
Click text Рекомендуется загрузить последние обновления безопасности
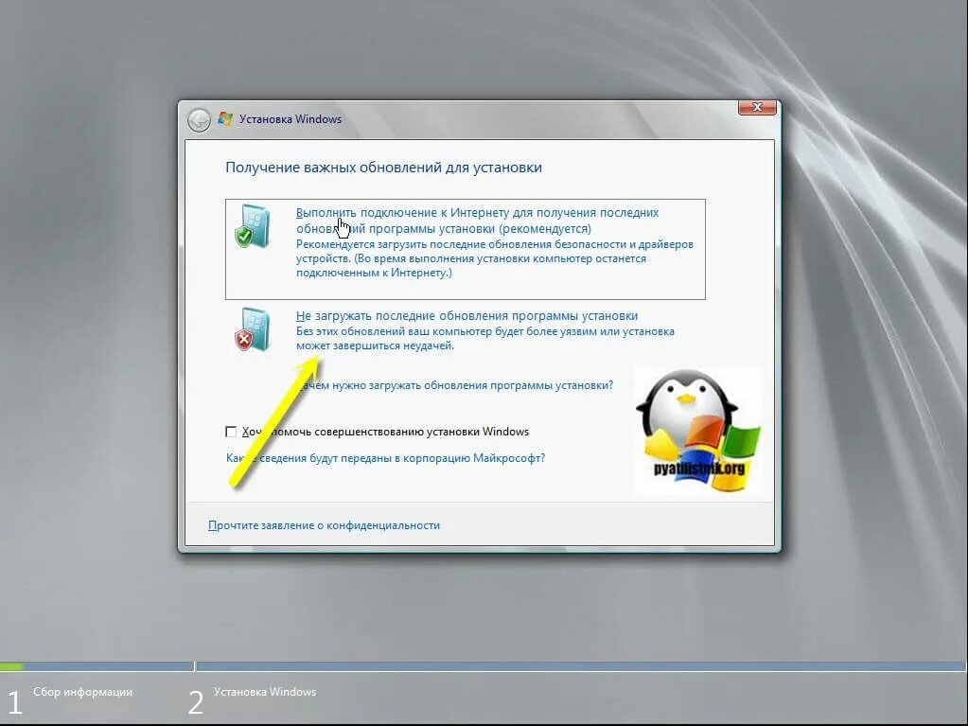(x=495, y=258)
